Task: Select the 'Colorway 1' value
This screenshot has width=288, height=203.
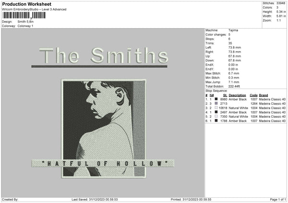Action: click(x=25, y=26)
